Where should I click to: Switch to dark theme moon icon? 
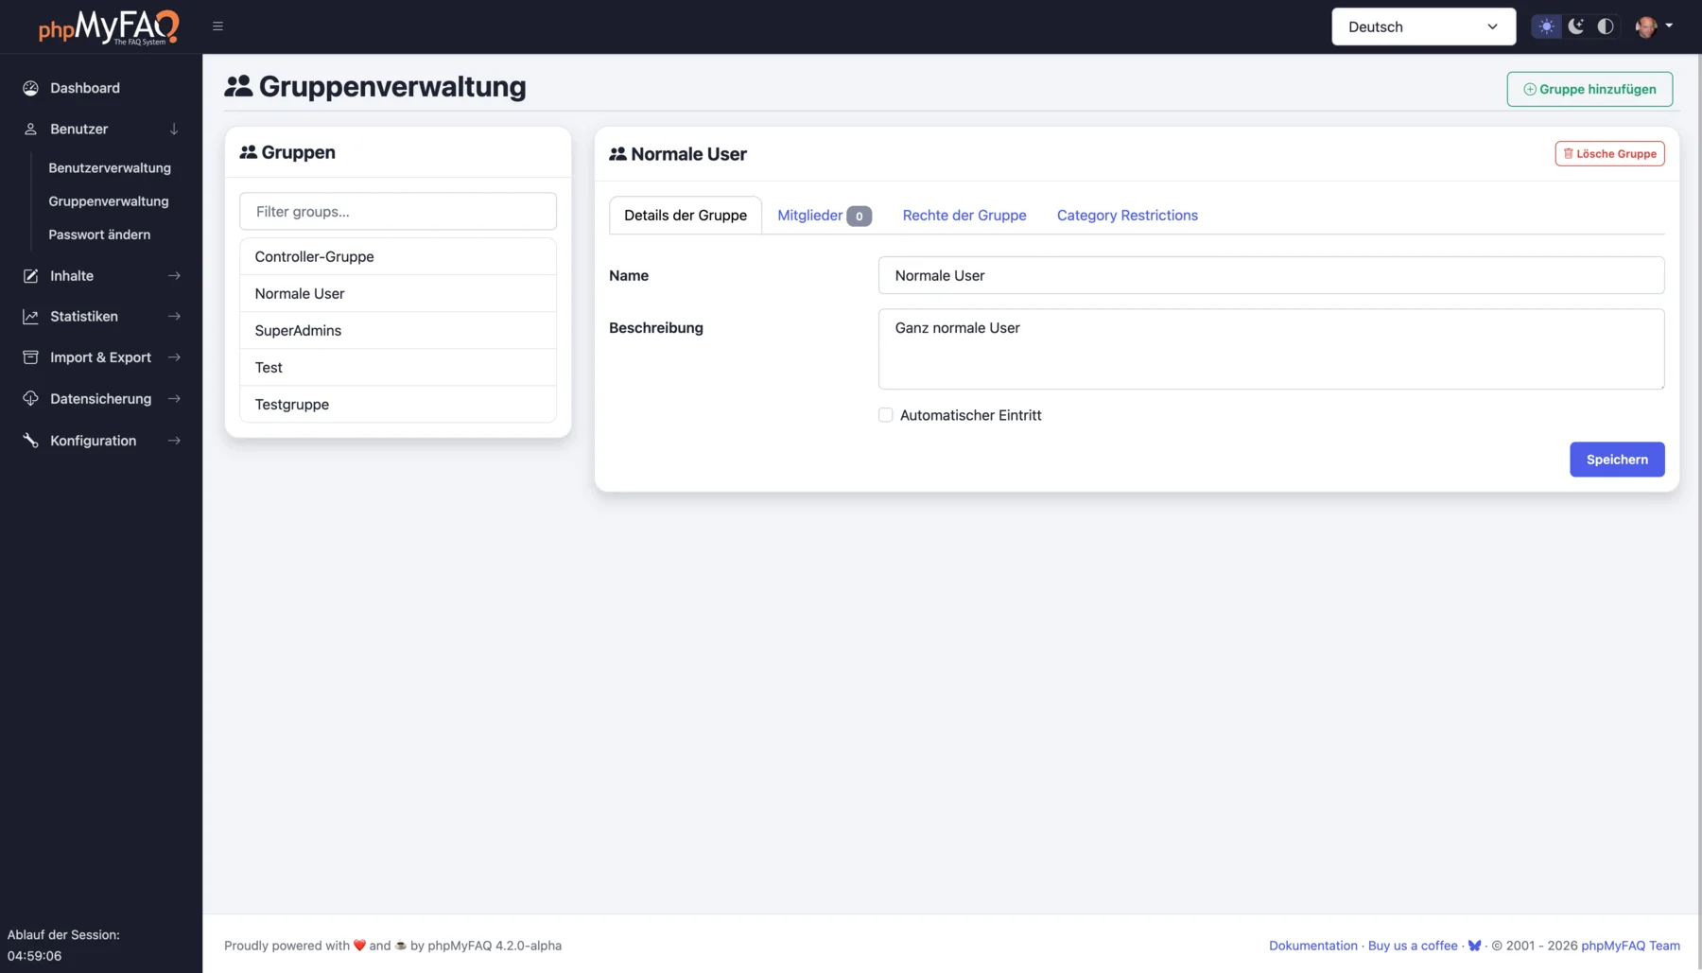1576,26
